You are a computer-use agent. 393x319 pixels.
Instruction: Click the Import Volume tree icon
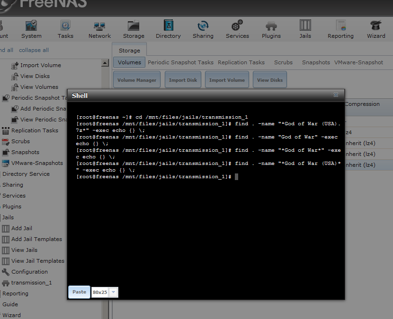click(x=15, y=65)
